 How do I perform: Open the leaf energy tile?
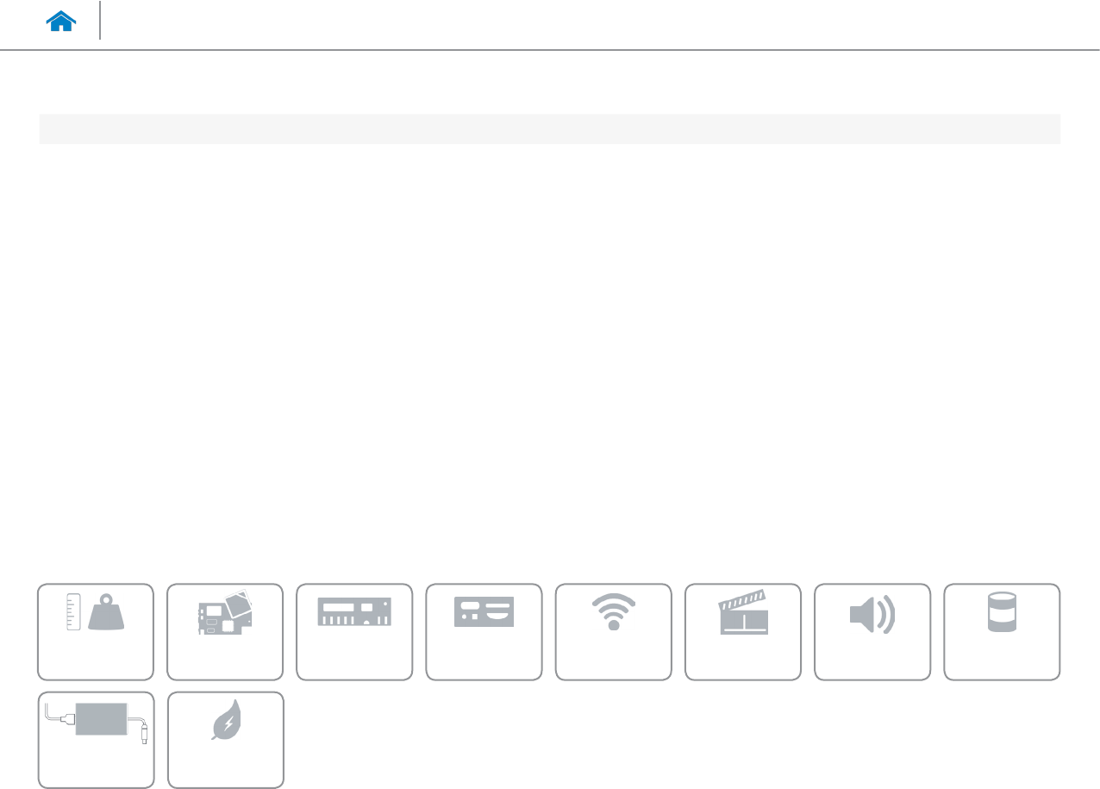pos(225,740)
